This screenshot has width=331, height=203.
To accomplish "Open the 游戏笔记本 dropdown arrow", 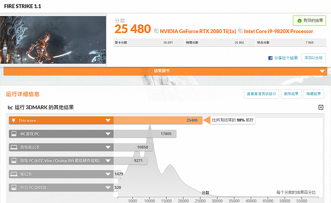I will (x=108, y=147).
